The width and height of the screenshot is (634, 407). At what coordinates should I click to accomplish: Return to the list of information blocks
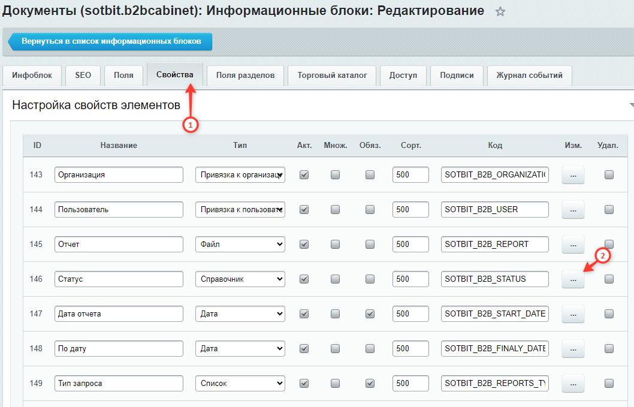pos(110,41)
